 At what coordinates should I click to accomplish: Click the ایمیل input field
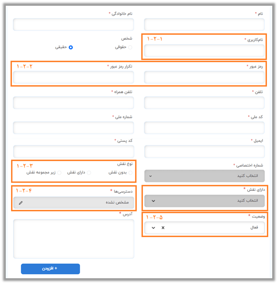tap(205, 151)
